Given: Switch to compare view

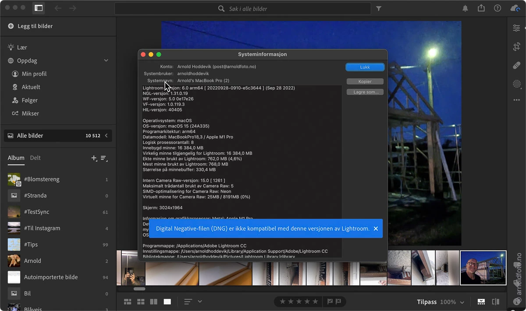Looking at the screenshot, I should click(x=154, y=302).
